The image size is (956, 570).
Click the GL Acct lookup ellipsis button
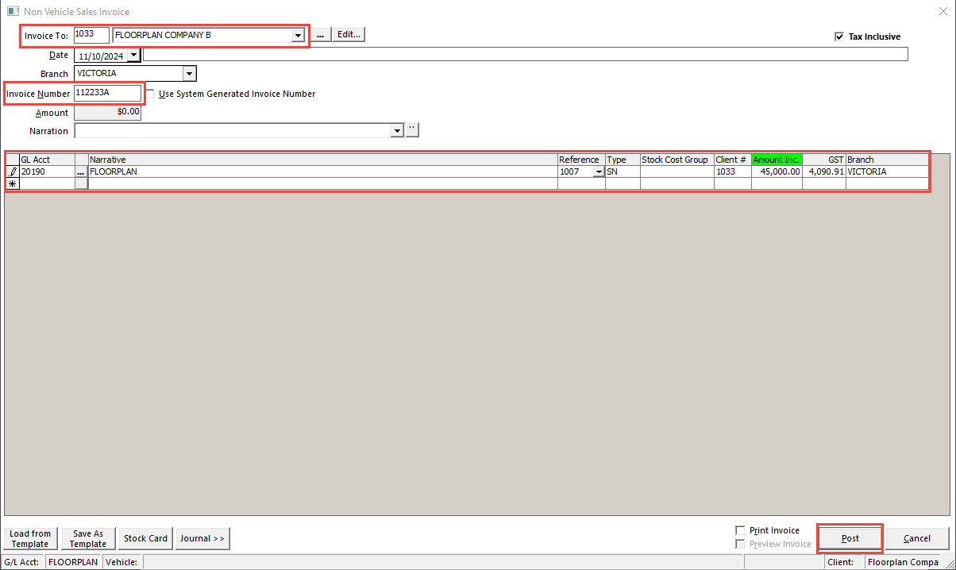(x=81, y=171)
